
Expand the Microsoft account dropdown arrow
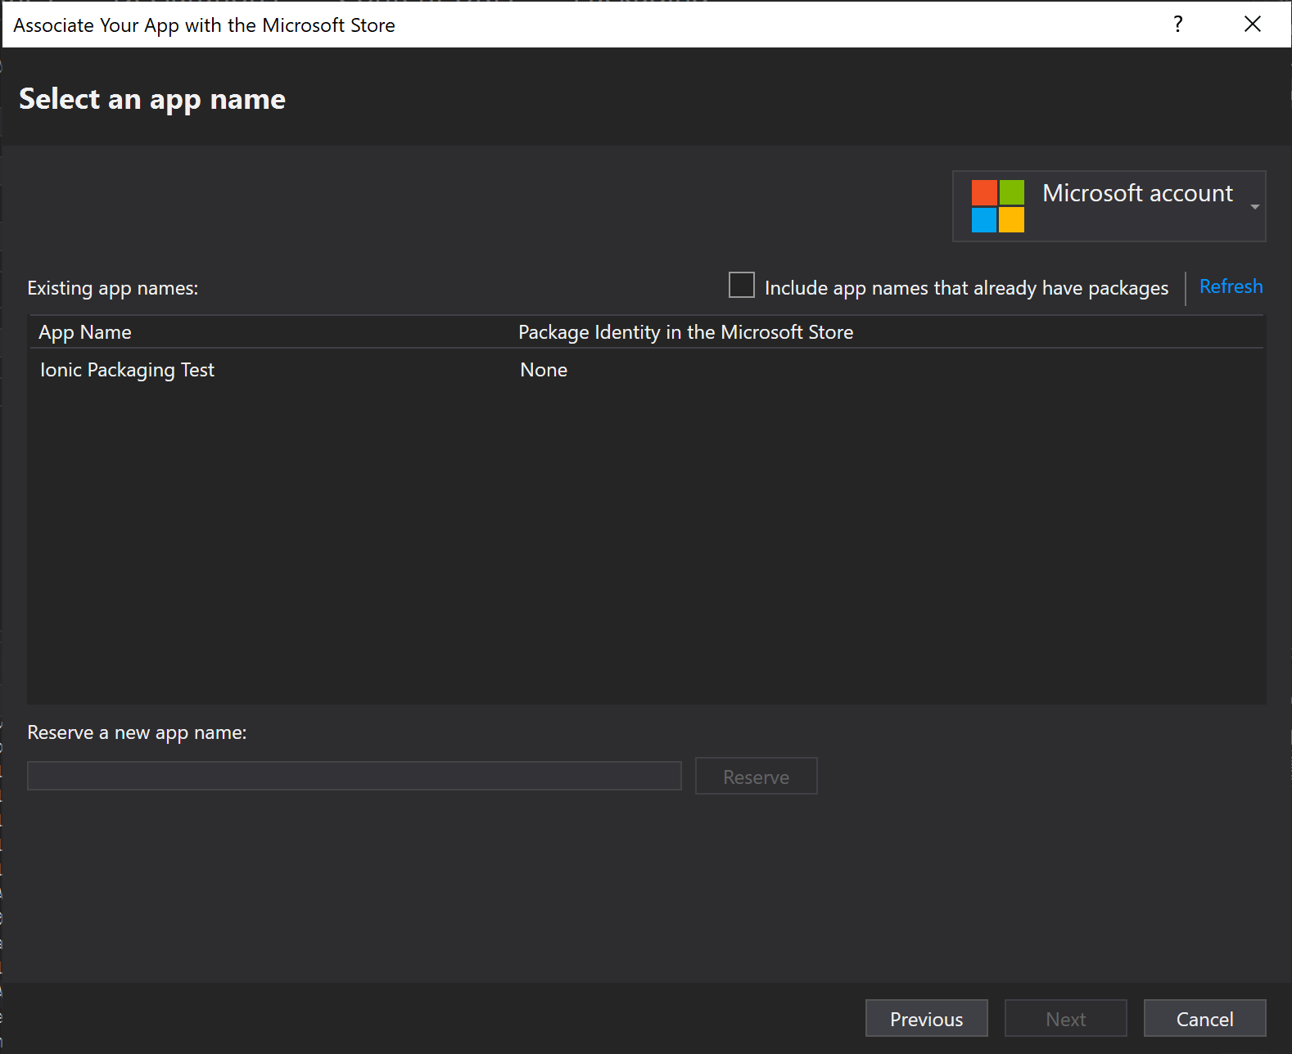(x=1254, y=207)
